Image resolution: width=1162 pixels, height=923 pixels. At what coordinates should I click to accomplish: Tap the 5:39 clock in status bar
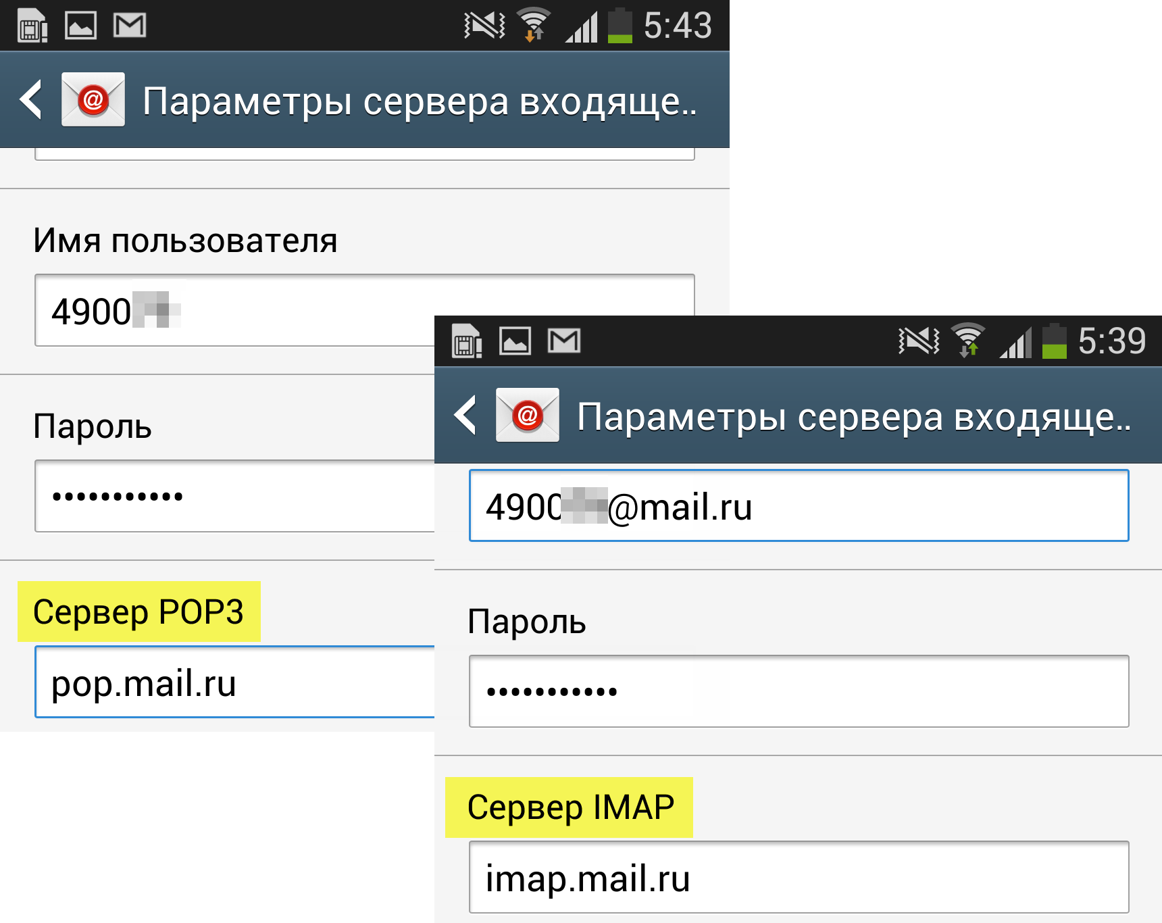pos(1112,341)
